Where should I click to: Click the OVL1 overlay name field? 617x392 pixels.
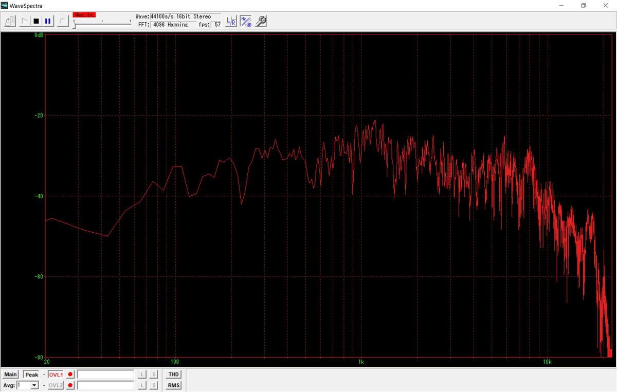coord(105,375)
